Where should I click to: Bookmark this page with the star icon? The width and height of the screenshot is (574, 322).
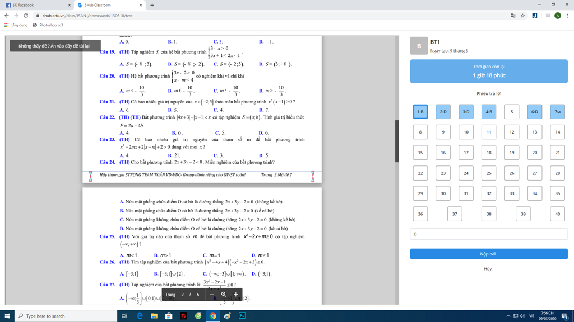pyautogui.click(x=523, y=16)
